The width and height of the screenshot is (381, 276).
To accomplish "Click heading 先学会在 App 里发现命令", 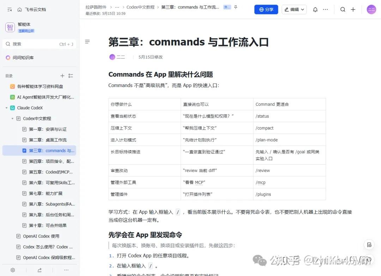I will pyautogui.click(x=145, y=235).
